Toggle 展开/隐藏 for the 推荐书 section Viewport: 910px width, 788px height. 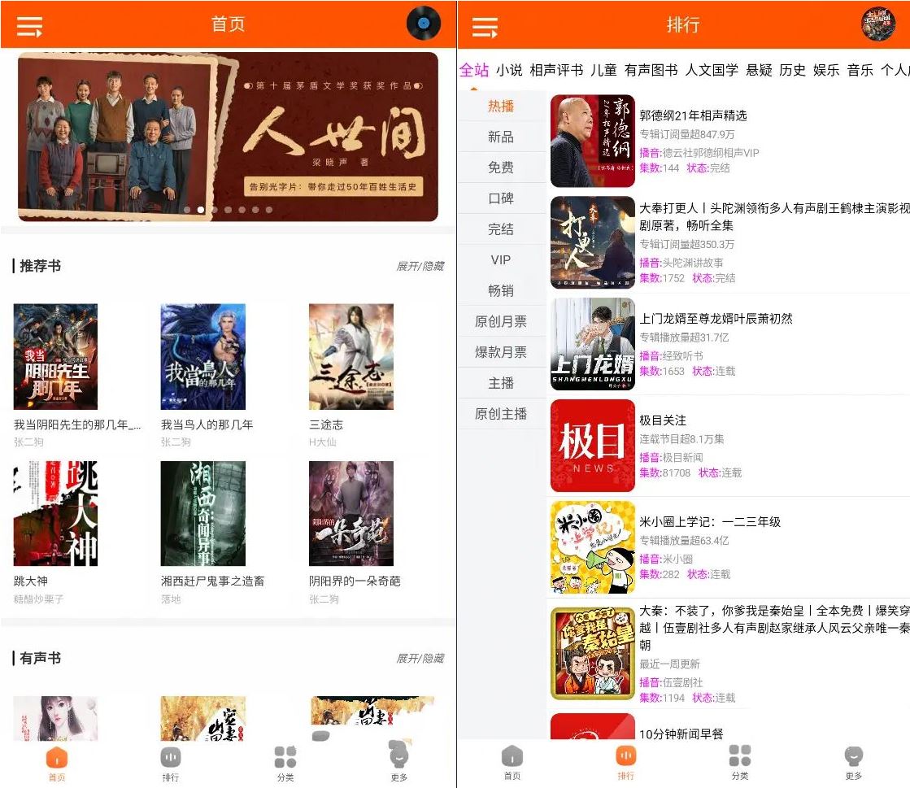coord(421,266)
